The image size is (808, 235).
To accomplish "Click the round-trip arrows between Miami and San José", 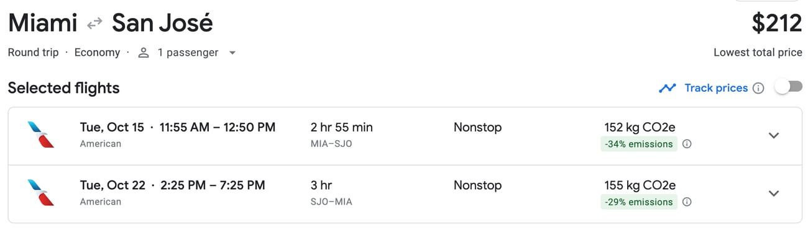I will coord(94,24).
